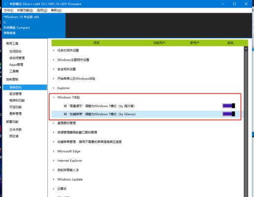Screen dimensions: 254x197
Task: Click the 常用工具 section heading
Action: tap(12, 43)
